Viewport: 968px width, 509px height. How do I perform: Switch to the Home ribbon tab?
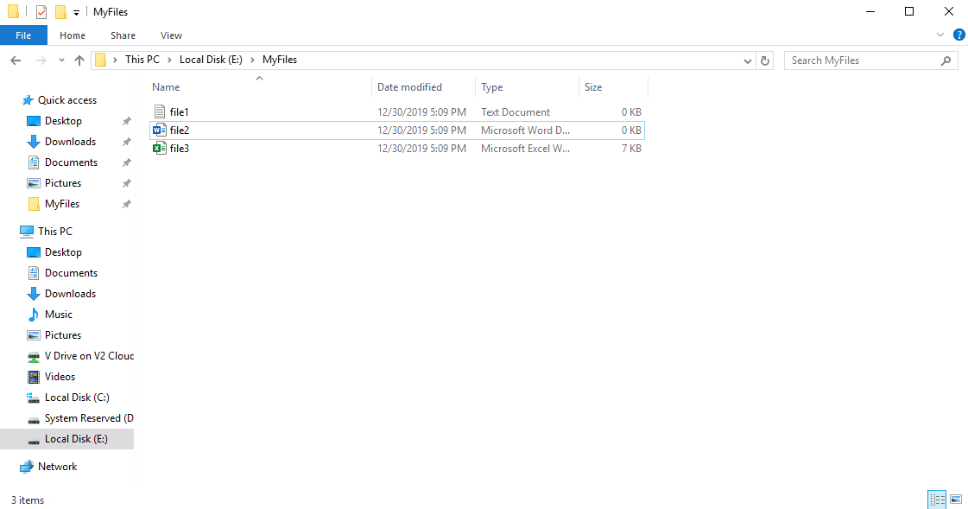(x=73, y=35)
